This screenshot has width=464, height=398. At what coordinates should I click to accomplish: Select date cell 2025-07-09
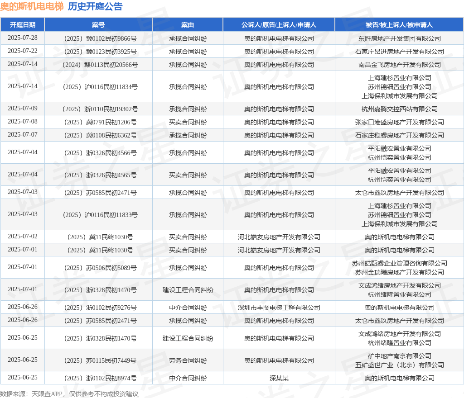pos(23,109)
